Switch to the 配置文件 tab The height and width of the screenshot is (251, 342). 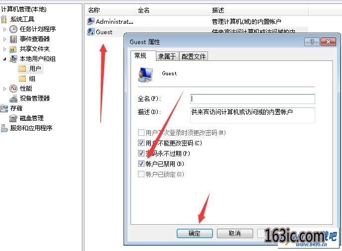pyautogui.click(x=194, y=56)
